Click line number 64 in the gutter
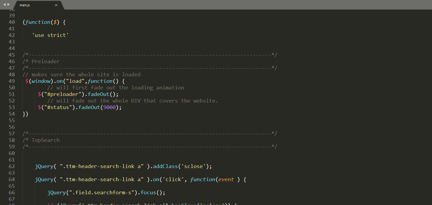This screenshot has height=205, width=432. click(x=12, y=179)
